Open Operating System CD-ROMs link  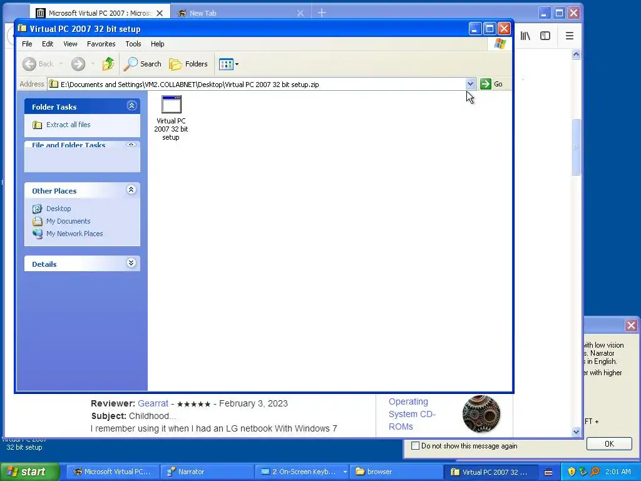(x=412, y=414)
